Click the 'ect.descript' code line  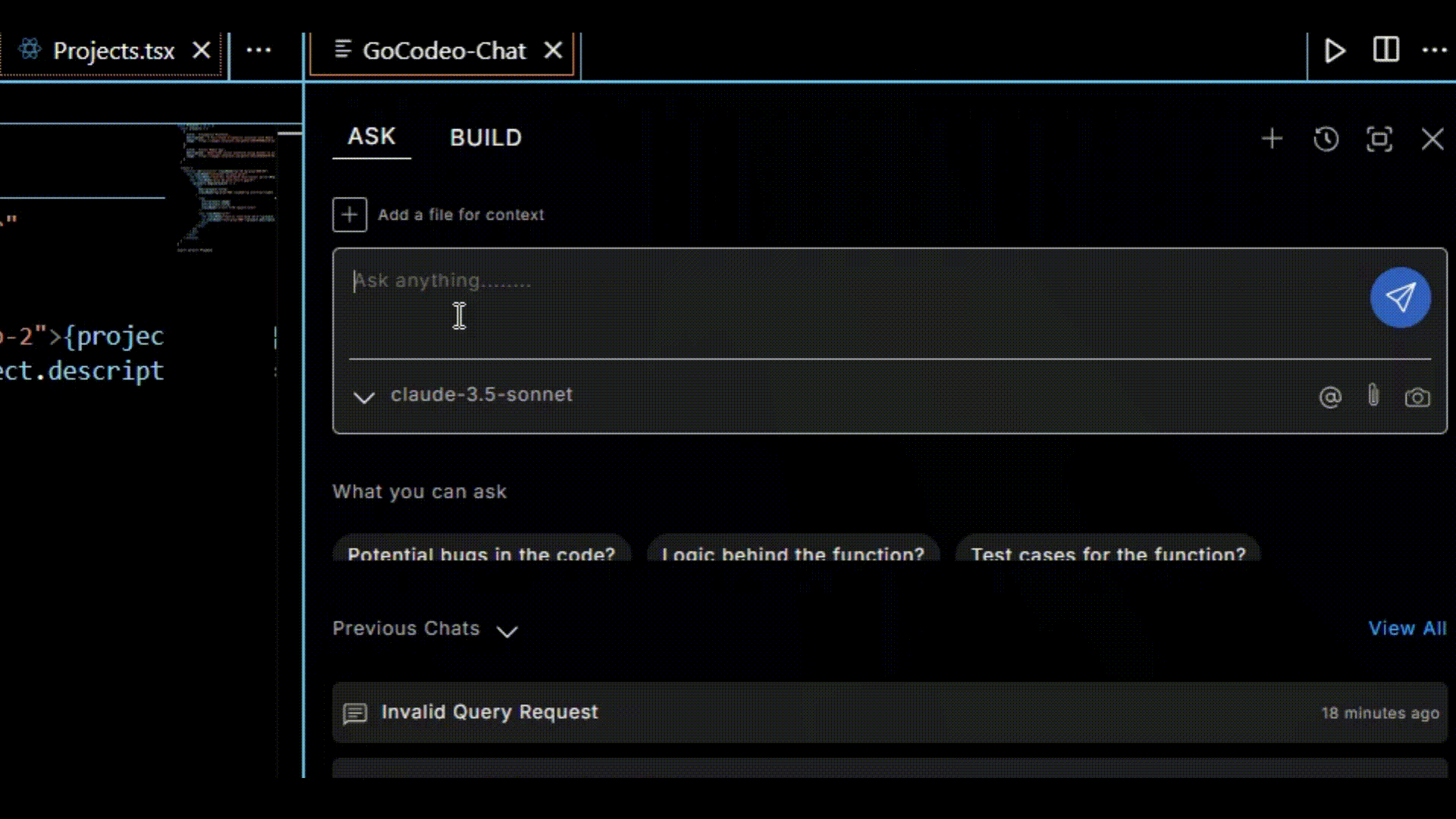(x=82, y=372)
